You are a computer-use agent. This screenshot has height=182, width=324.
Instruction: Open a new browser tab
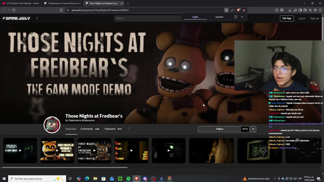pos(128,3)
